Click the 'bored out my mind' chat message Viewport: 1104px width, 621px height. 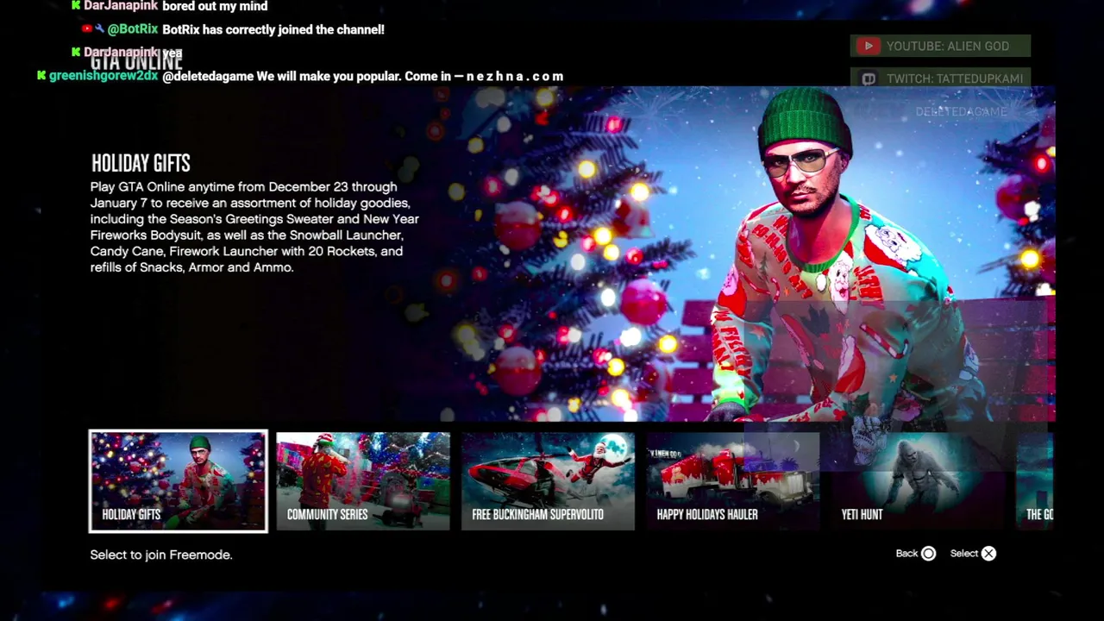pos(215,6)
